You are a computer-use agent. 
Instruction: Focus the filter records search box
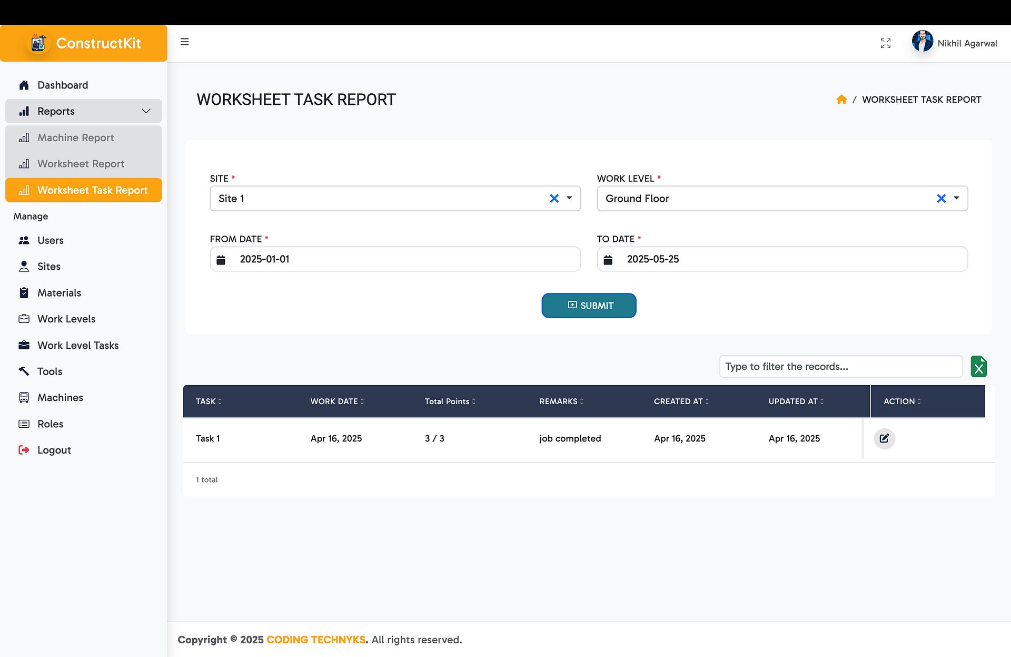click(840, 367)
